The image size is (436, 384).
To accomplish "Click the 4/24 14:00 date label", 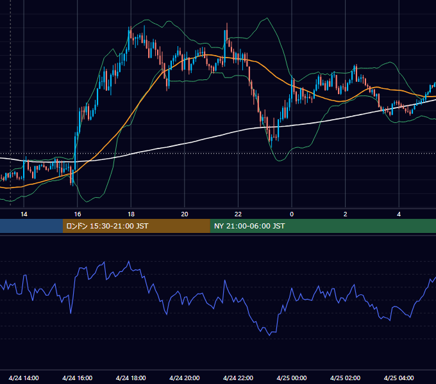I will point(24,378).
